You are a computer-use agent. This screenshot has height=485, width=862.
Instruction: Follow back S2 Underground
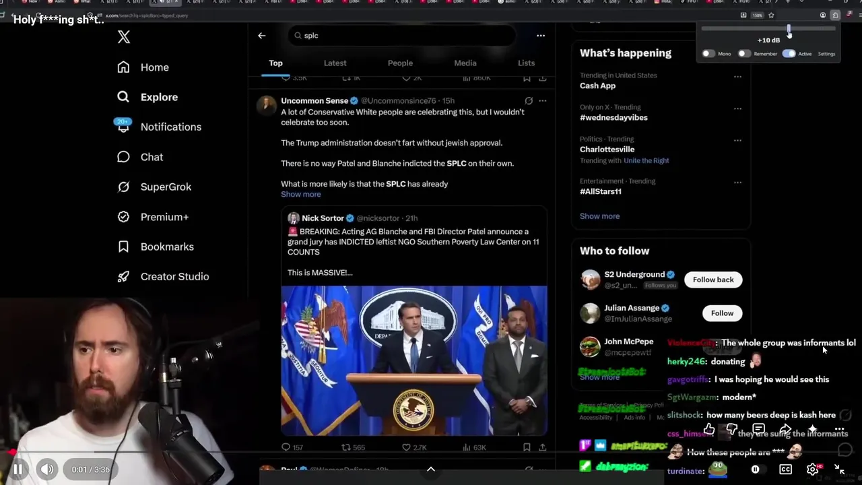[713, 280]
